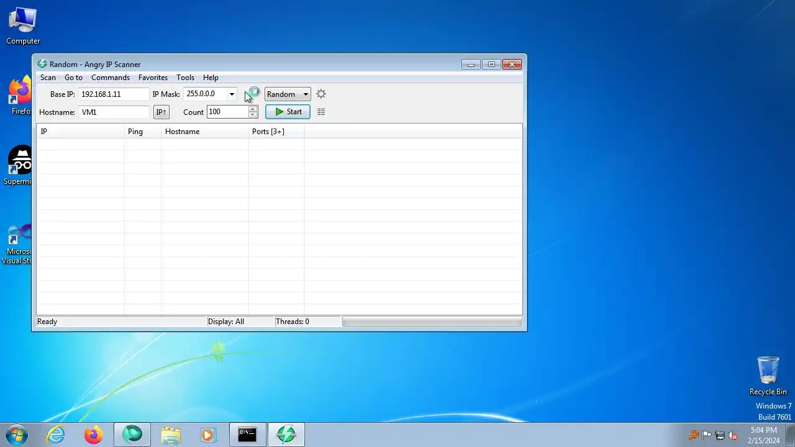
Task: Open the Firefox desktop shortcut
Action: pyautogui.click(x=20, y=96)
